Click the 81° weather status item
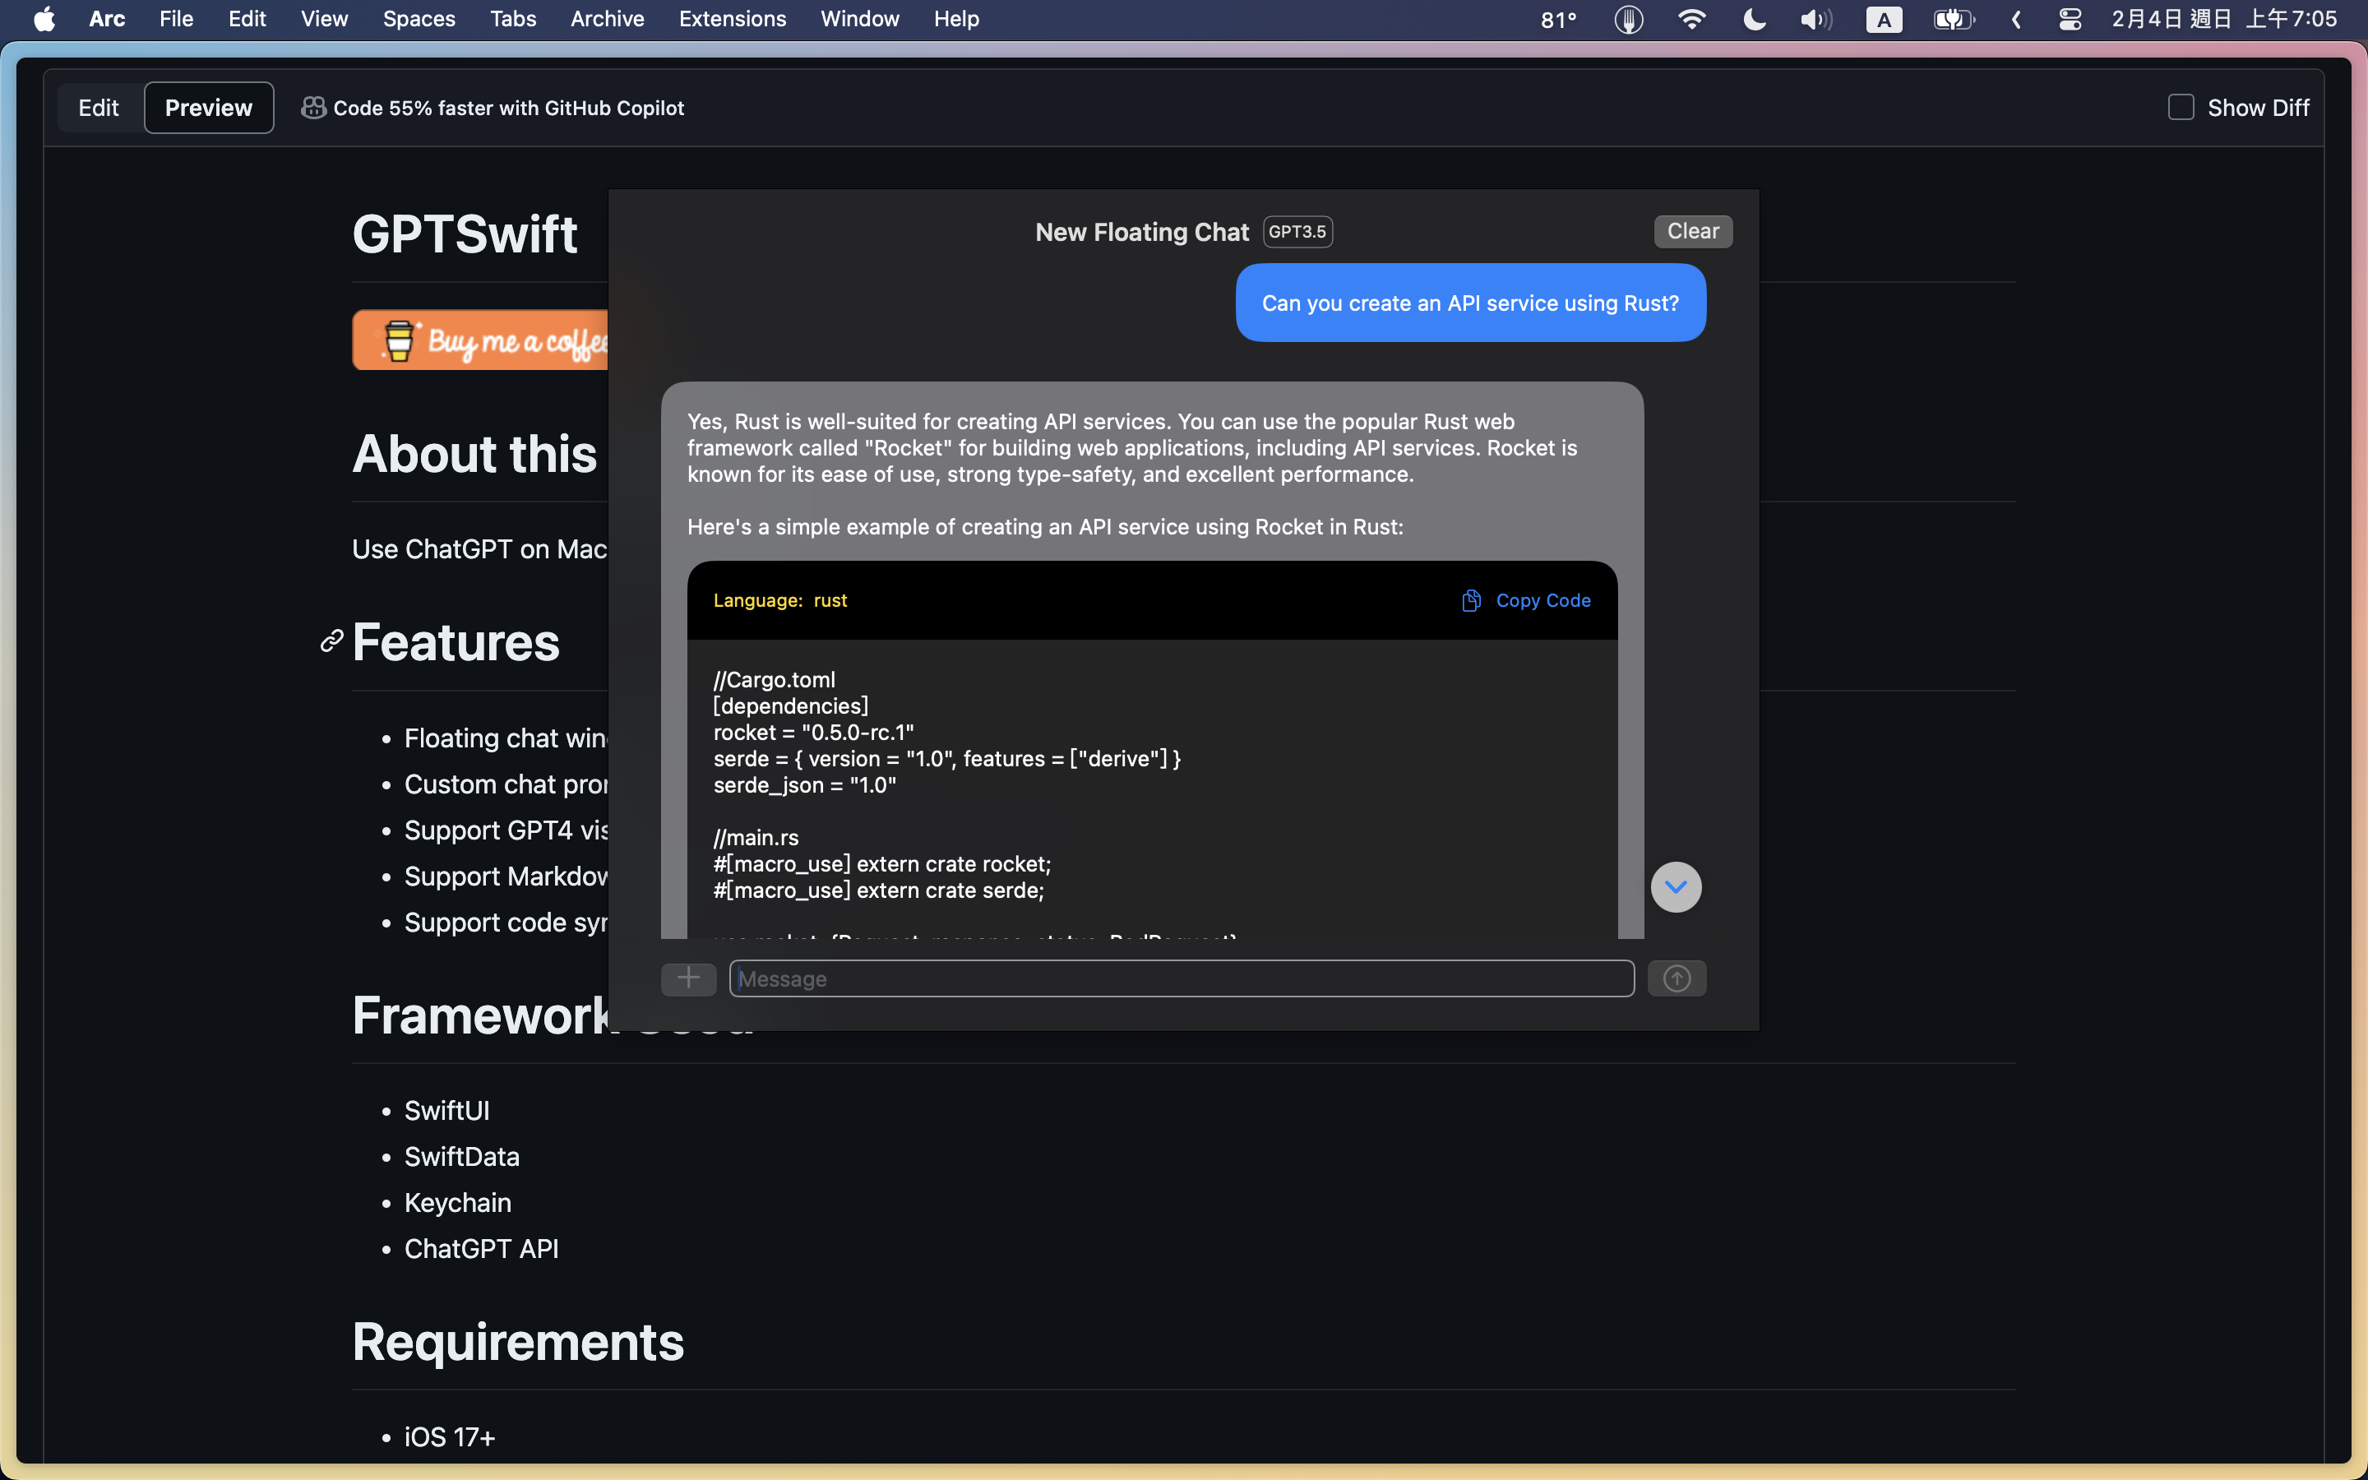 pos(1559,19)
